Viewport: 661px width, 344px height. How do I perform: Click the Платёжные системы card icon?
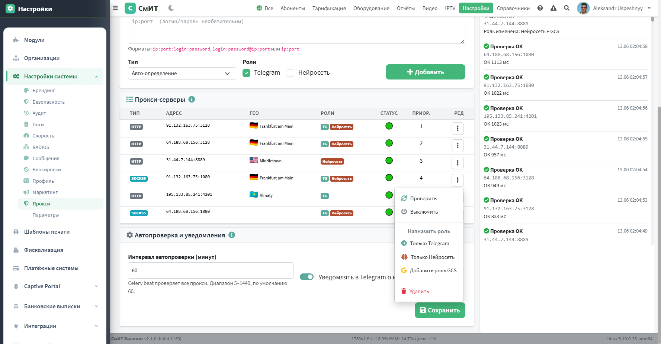16,268
